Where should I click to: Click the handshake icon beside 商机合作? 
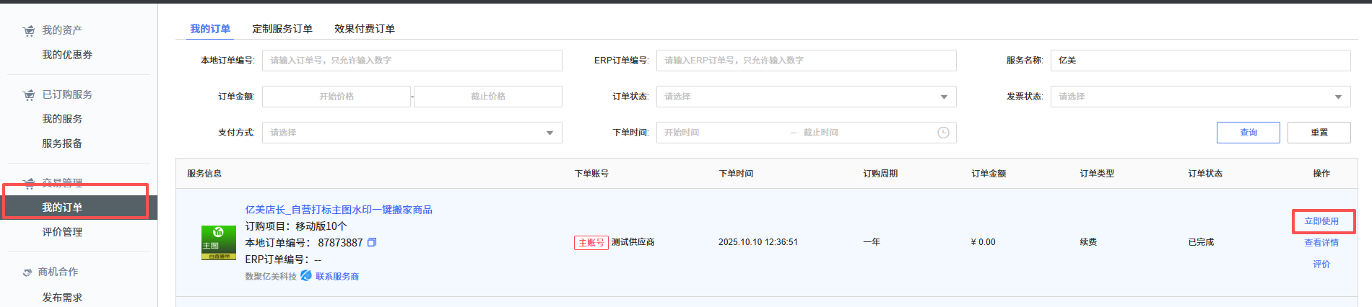(x=27, y=272)
